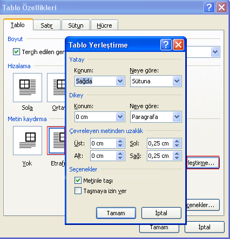Click the Alt distance input field
230x239 pixels.
(103, 156)
